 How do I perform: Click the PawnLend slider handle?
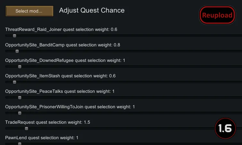19,144
